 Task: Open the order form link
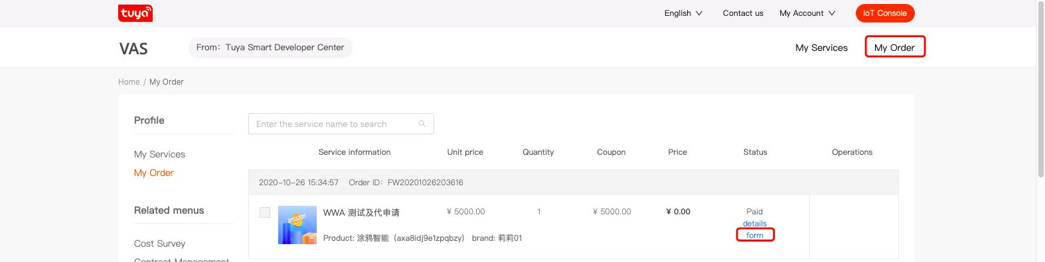755,235
